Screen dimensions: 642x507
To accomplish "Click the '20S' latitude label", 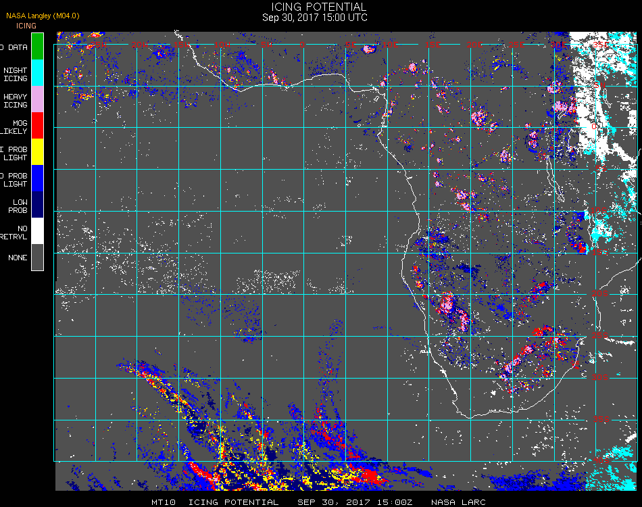I will 600,293.
